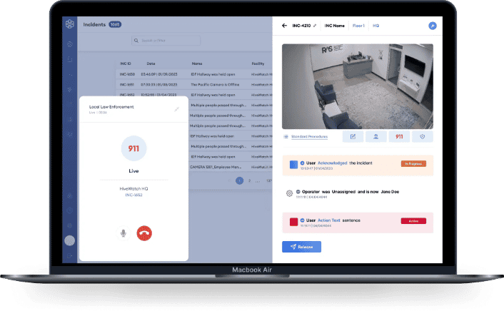Select the HQ tab
This screenshot has height=311, width=504.
click(x=376, y=26)
